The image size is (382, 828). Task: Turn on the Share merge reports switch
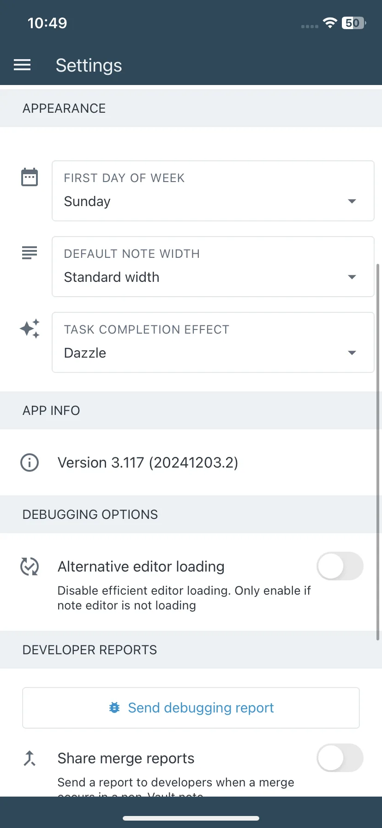click(340, 758)
